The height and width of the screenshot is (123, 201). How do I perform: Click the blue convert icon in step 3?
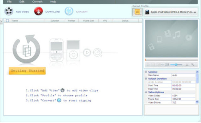[59, 100]
